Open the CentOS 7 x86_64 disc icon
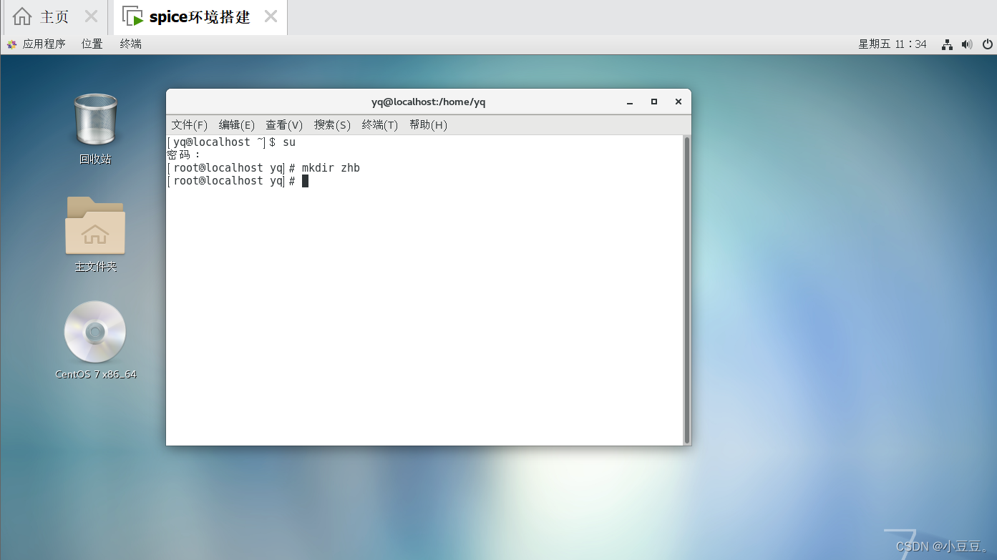The image size is (997, 560). [95, 331]
